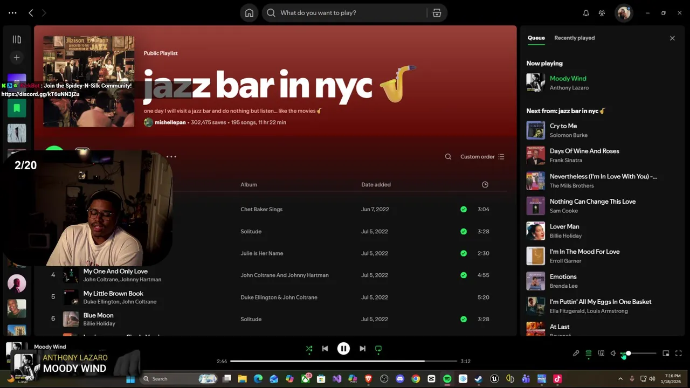690x388 pixels.
Task: Open Google Chrome from the taskbar
Action: (x=416, y=379)
